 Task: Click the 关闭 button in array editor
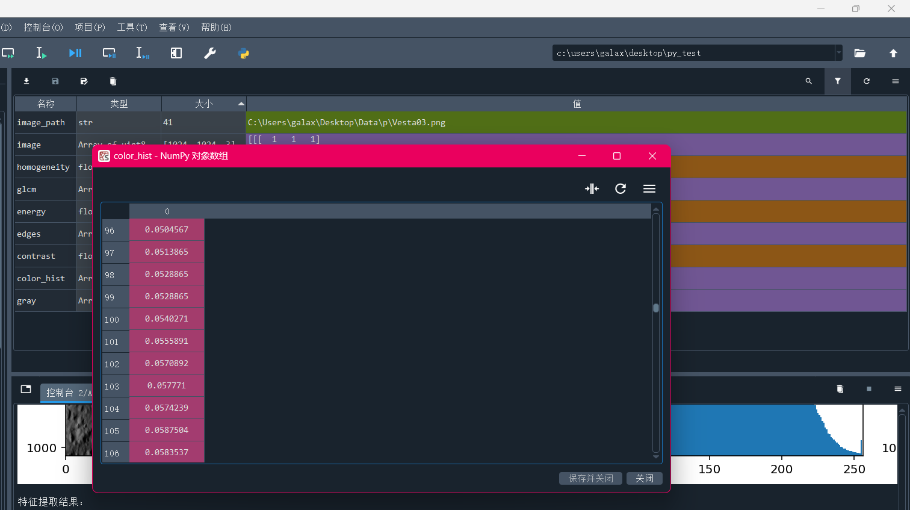tap(645, 478)
